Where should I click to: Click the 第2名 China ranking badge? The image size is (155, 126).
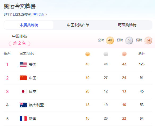[19, 43]
